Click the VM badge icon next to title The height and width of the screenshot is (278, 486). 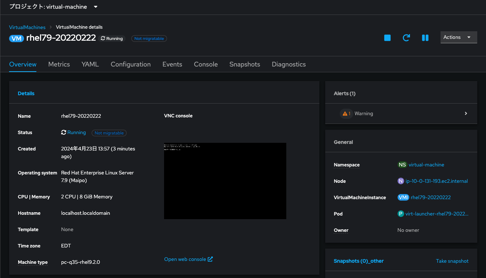coord(17,39)
